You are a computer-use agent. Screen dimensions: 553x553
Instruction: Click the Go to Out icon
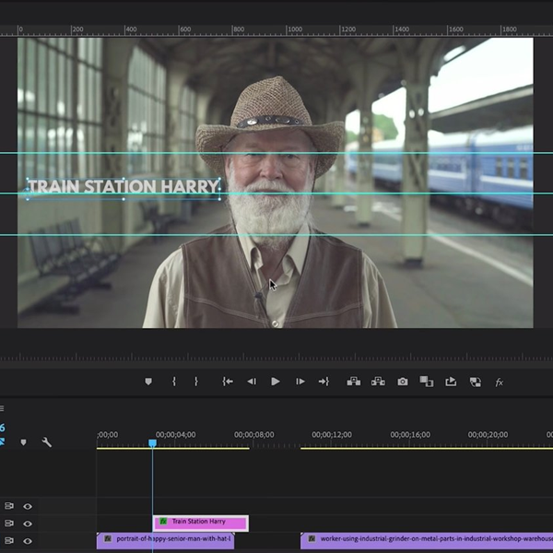pos(324,382)
